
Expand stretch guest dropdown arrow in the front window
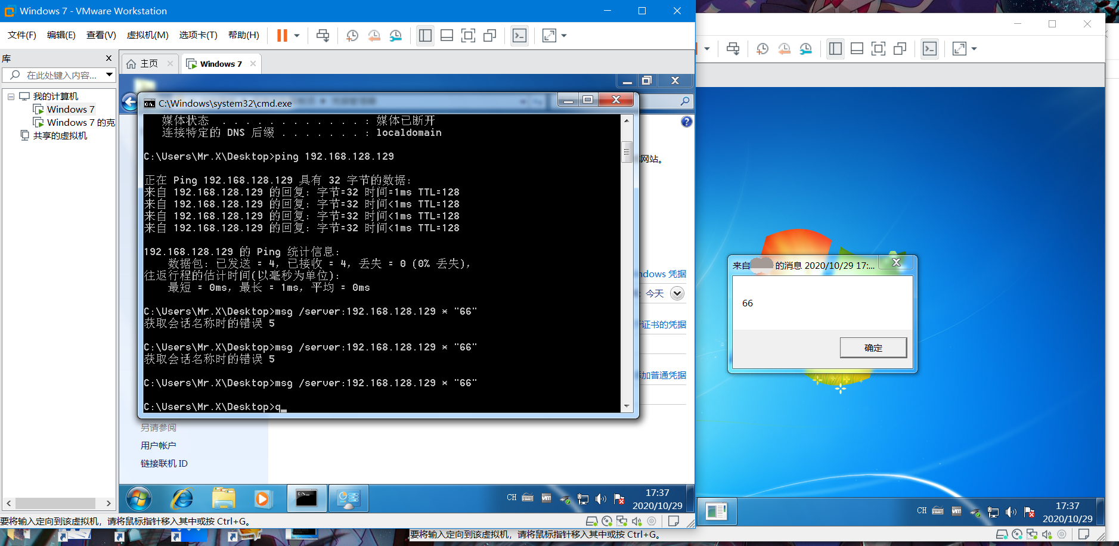(x=564, y=36)
